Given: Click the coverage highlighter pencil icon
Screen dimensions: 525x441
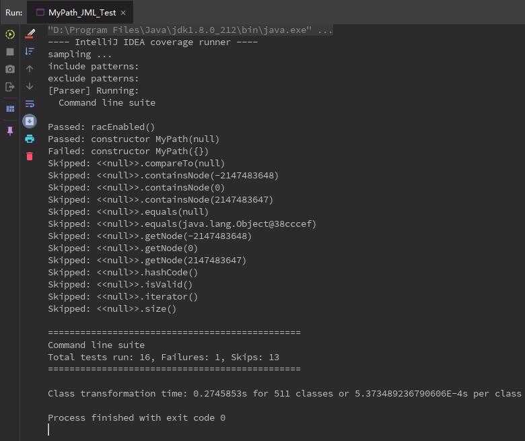Looking at the screenshot, I should [30, 34].
